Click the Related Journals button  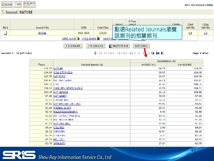[141, 46]
